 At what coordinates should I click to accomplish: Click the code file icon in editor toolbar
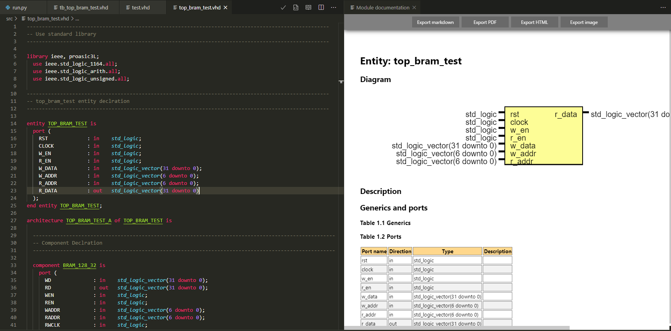click(296, 7)
